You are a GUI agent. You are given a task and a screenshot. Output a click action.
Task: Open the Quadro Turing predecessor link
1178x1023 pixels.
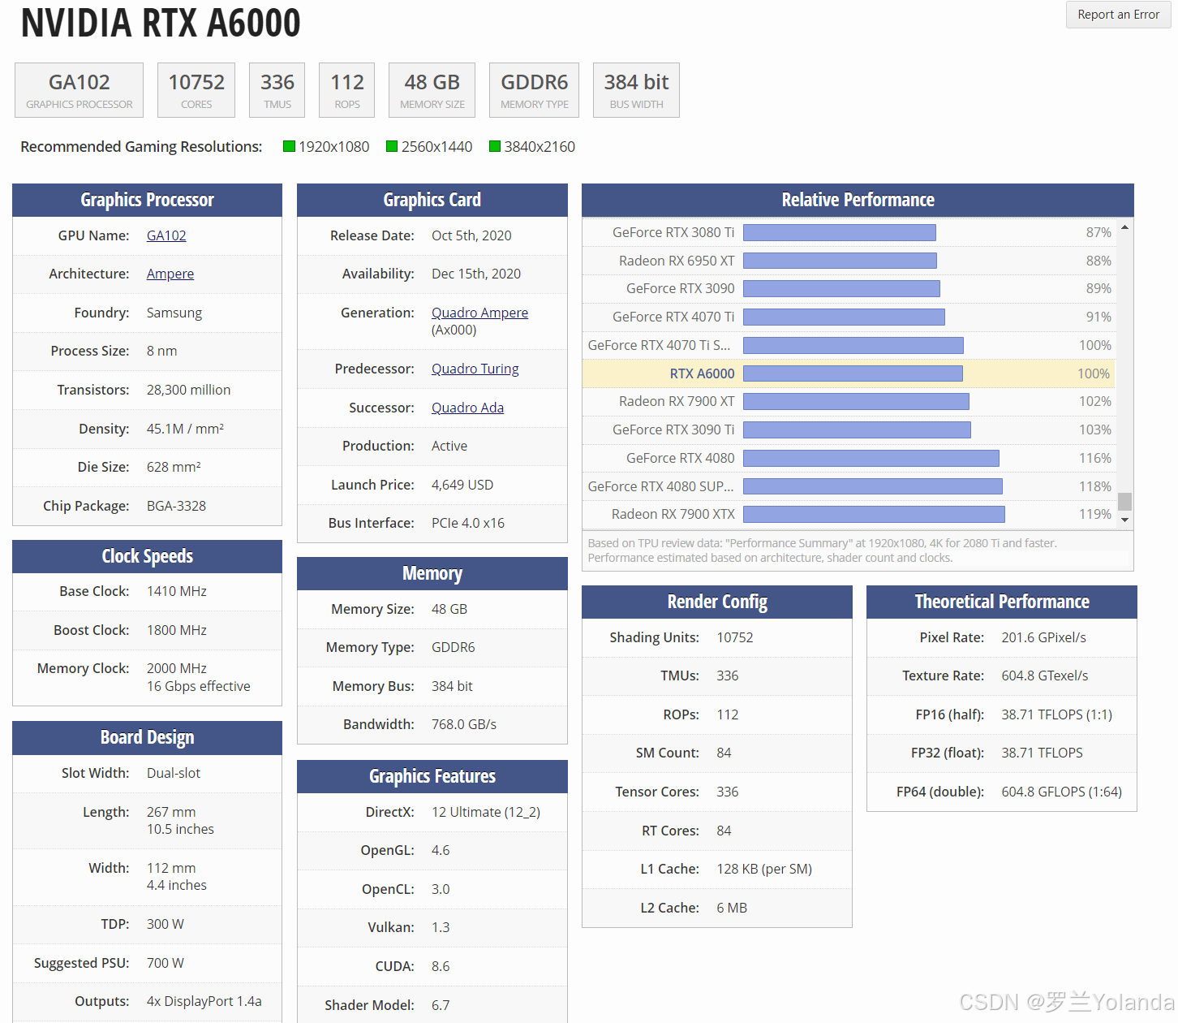[475, 369]
